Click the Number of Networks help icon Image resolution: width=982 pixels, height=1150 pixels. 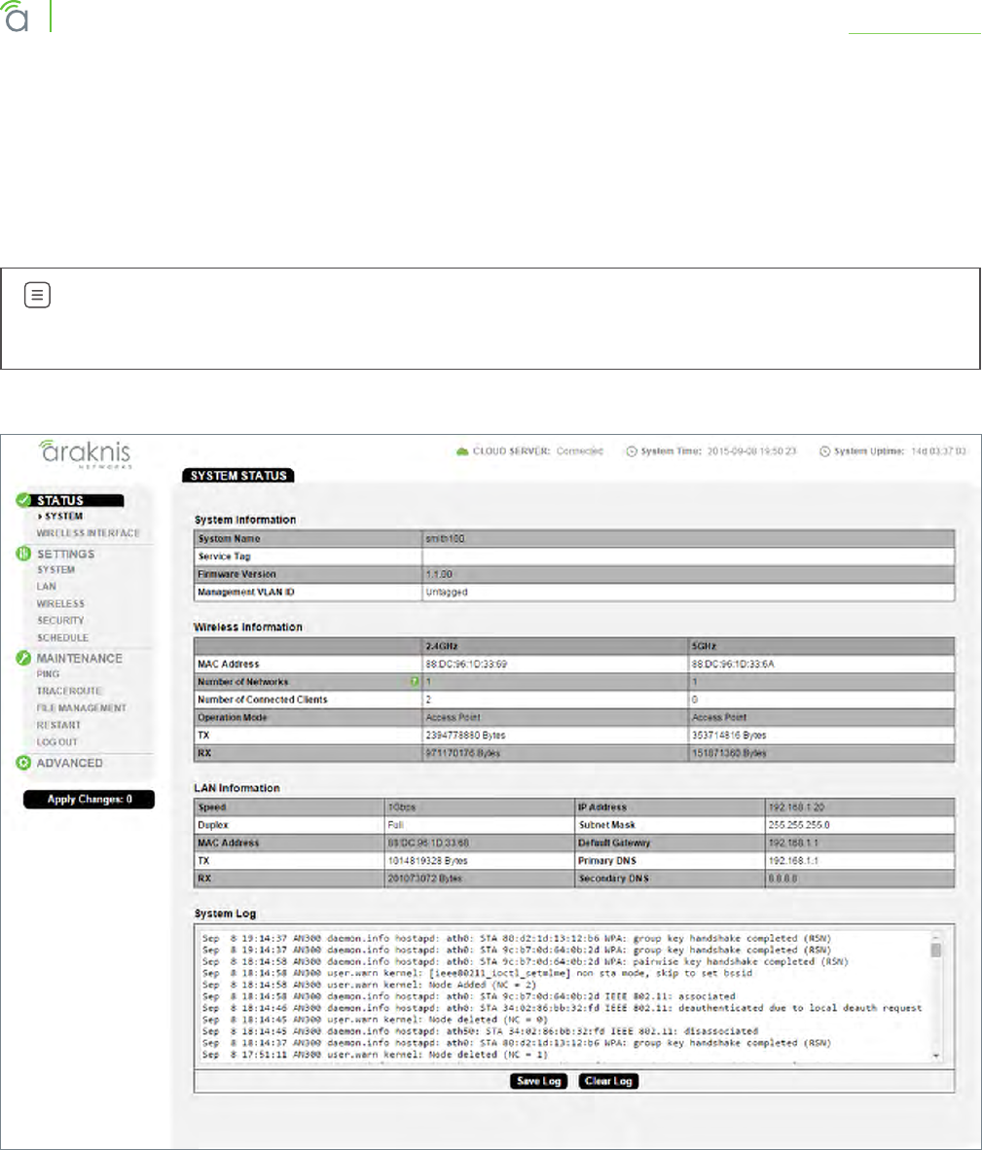416,682
